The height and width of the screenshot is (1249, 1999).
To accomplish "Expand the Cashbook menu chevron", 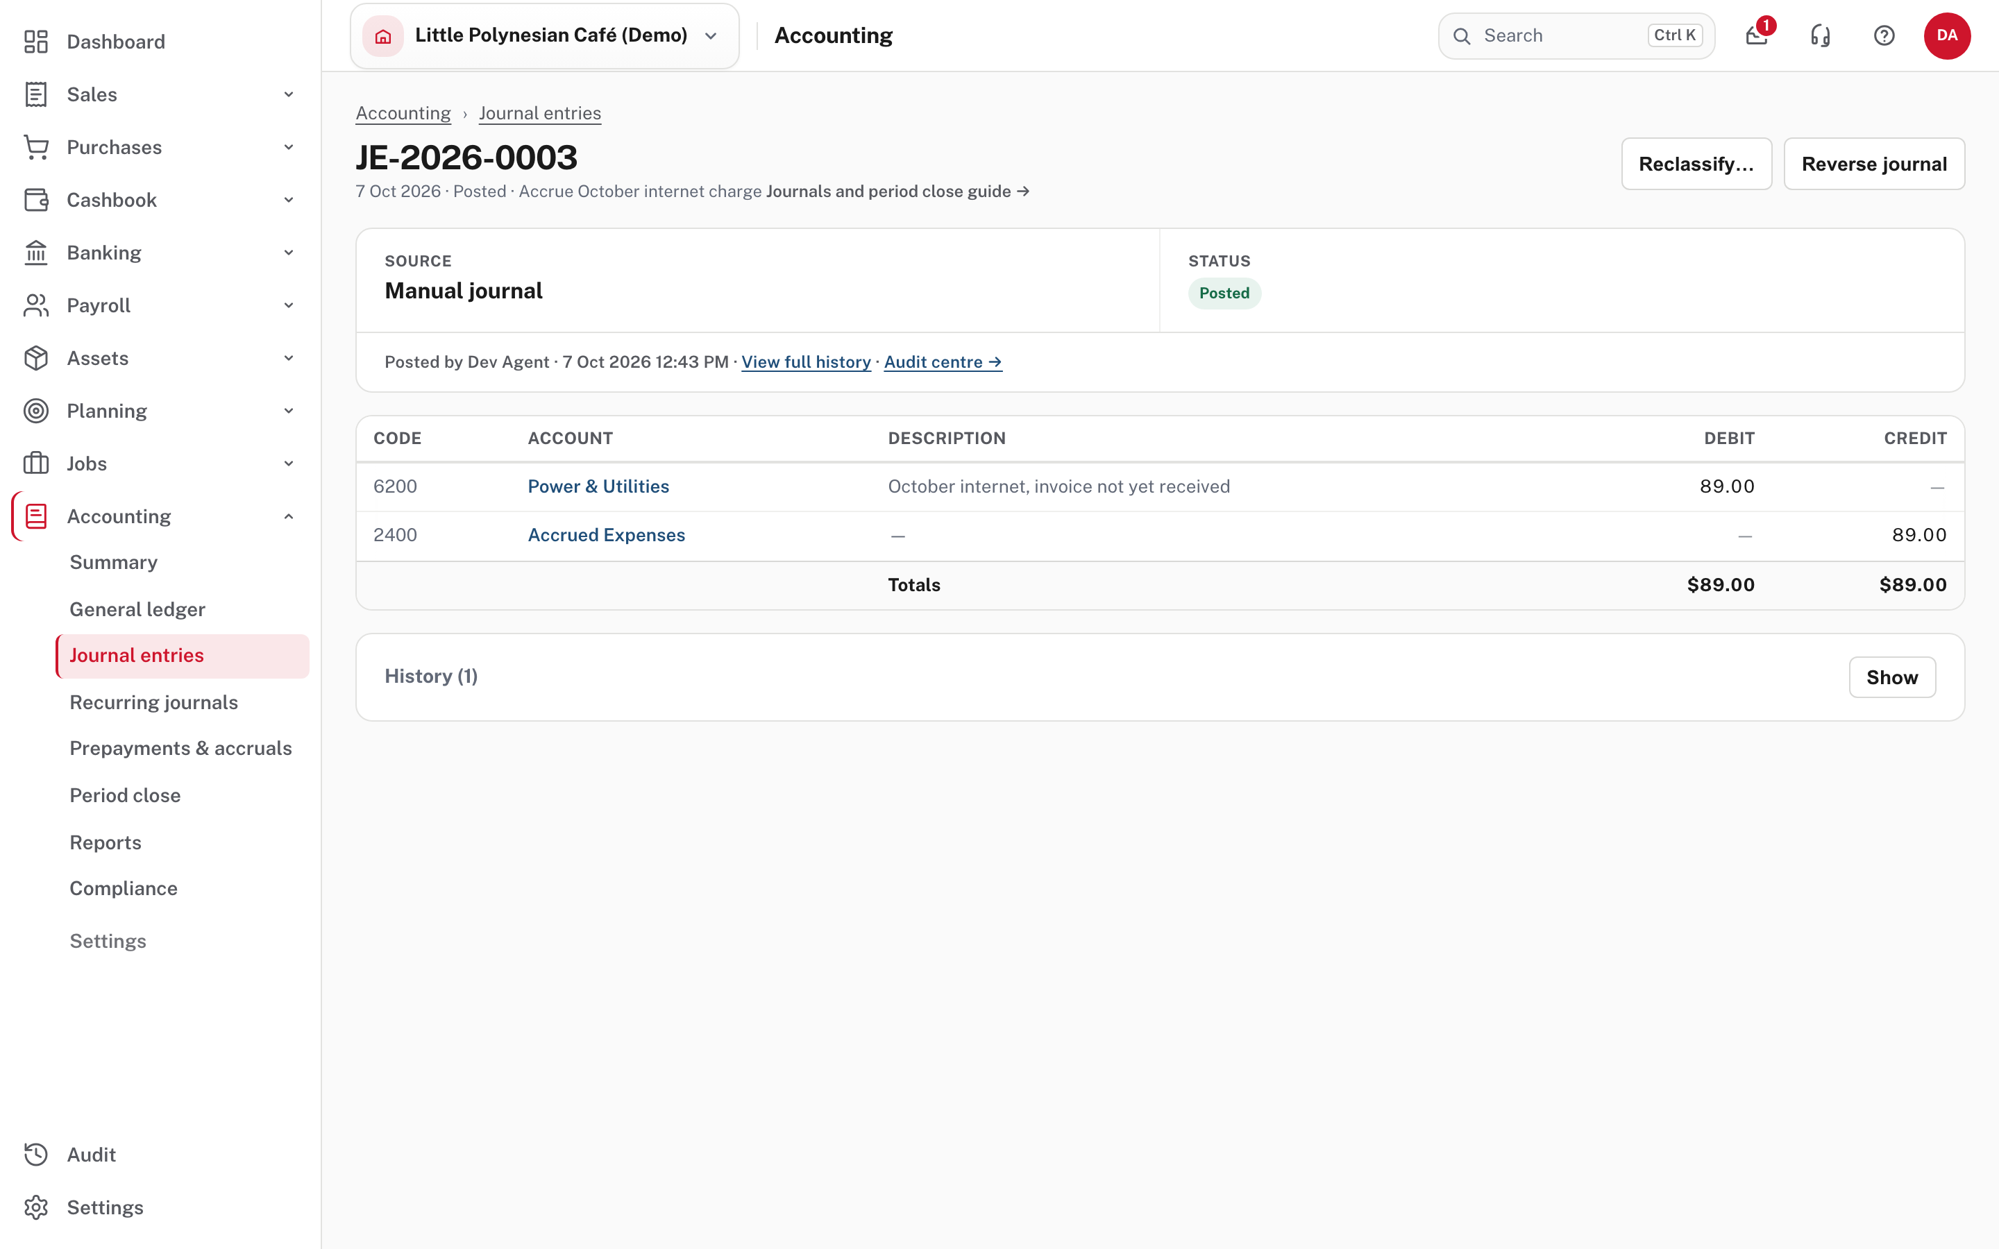I will coord(289,200).
